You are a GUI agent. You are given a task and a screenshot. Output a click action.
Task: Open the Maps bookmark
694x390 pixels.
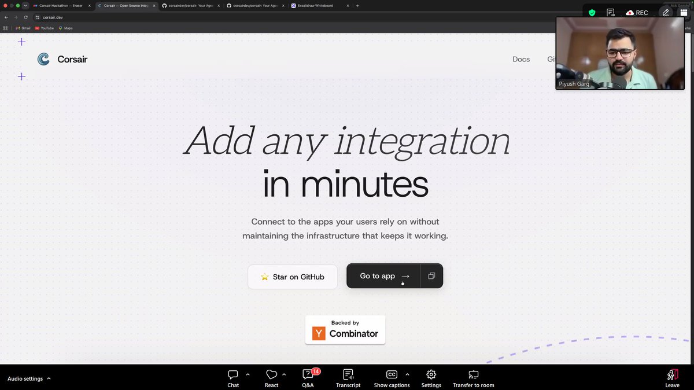[65, 28]
